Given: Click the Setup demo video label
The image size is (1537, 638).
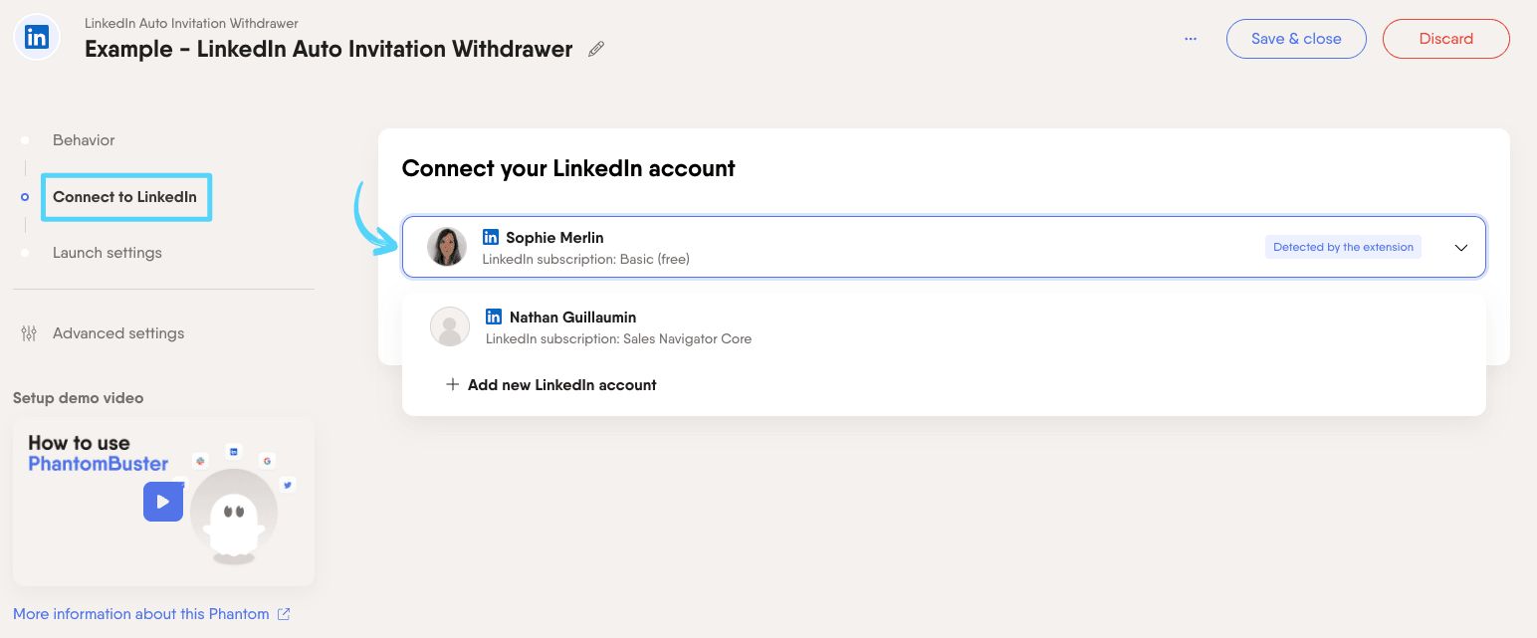Looking at the screenshot, I should pyautogui.click(x=78, y=398).
